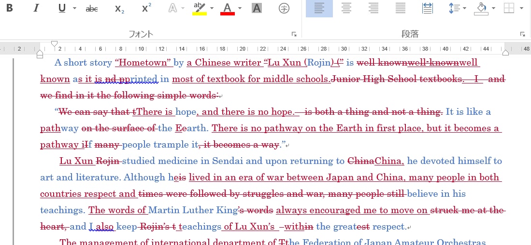This screenshot has width=531, height=245.
Task: Click the word 'Sendai' in the document
Action: click(228, 161)
